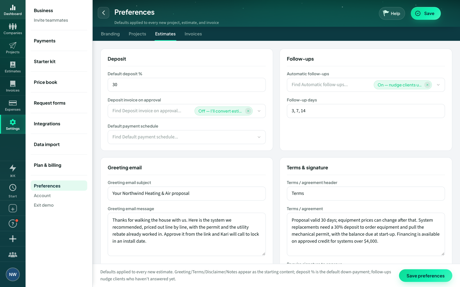Open the lightning bolt command shortcut
This screenshot has width=460, height=287.
pyautogui.click(x=13, y=171)
